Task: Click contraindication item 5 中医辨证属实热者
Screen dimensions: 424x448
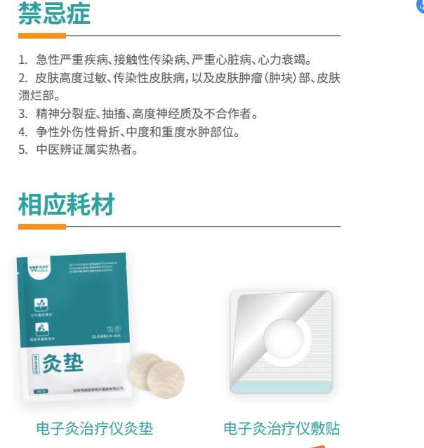Action: pyautogui.click(x=78, y=150)
